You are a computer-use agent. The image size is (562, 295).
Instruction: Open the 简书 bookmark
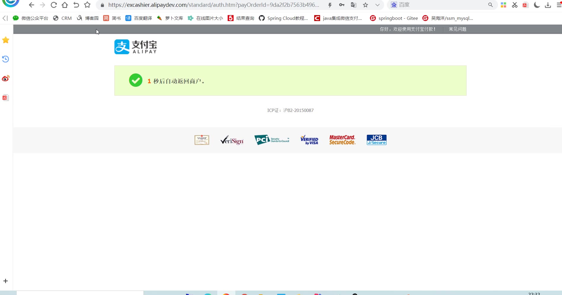click(112, 18)
